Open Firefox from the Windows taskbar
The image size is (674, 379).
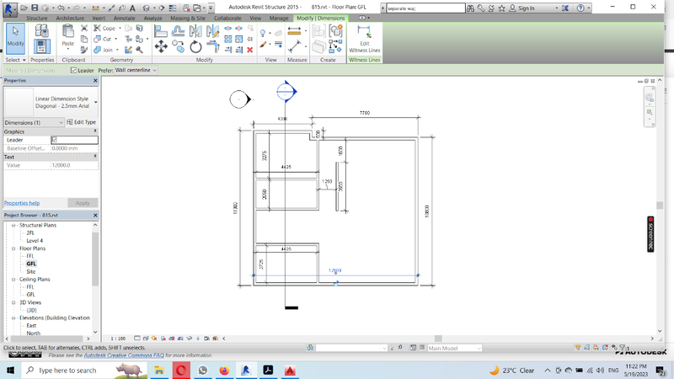pyautogui.click(x=224, y=370)
